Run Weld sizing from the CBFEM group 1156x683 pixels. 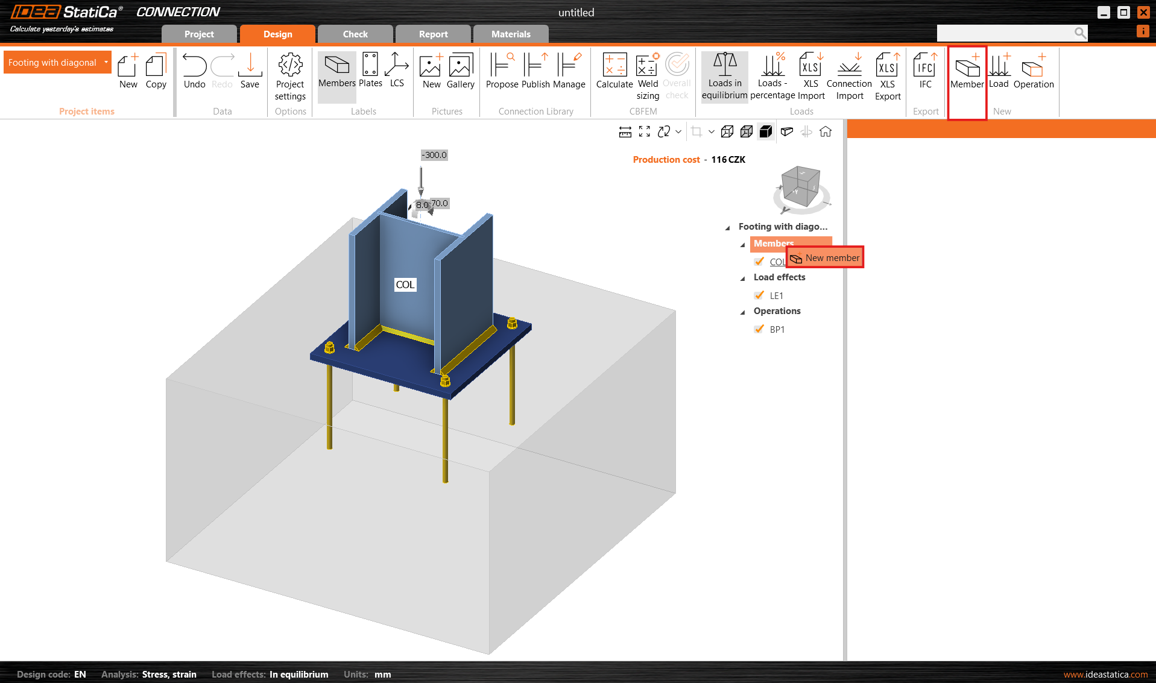tap(648, 74)
